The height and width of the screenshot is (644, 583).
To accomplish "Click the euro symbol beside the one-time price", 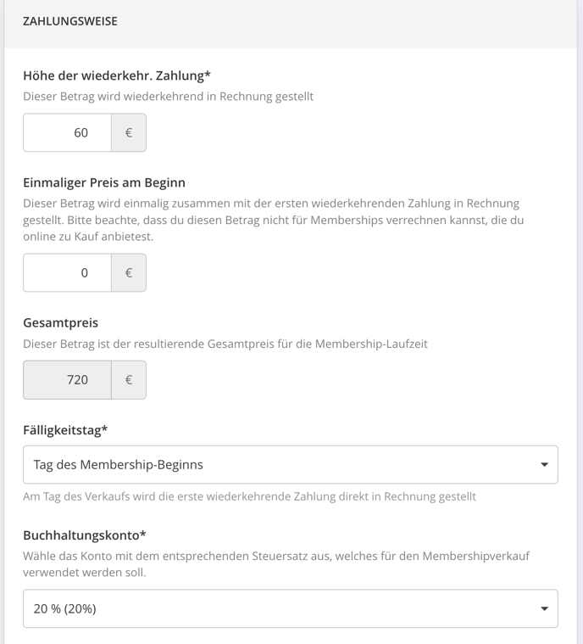I will (129, 272).
